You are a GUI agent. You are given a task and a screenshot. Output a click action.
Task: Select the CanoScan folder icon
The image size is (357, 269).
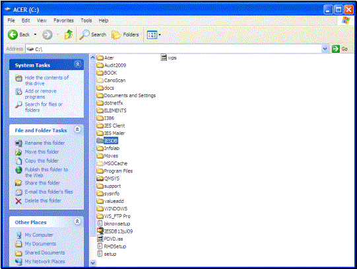100,80
